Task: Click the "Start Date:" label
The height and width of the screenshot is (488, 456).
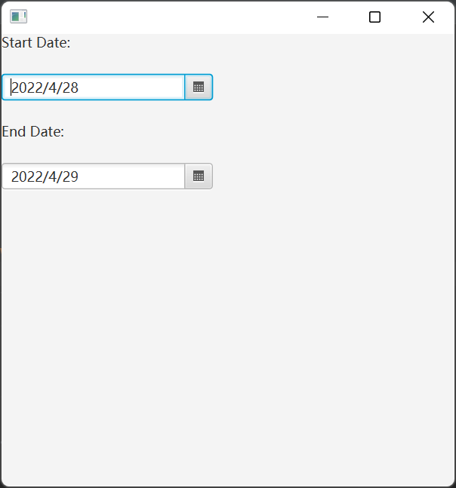Action: [36, 43]
